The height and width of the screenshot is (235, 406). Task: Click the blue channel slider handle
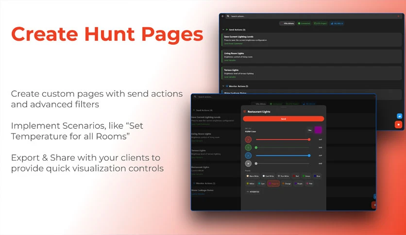(309, 155)
